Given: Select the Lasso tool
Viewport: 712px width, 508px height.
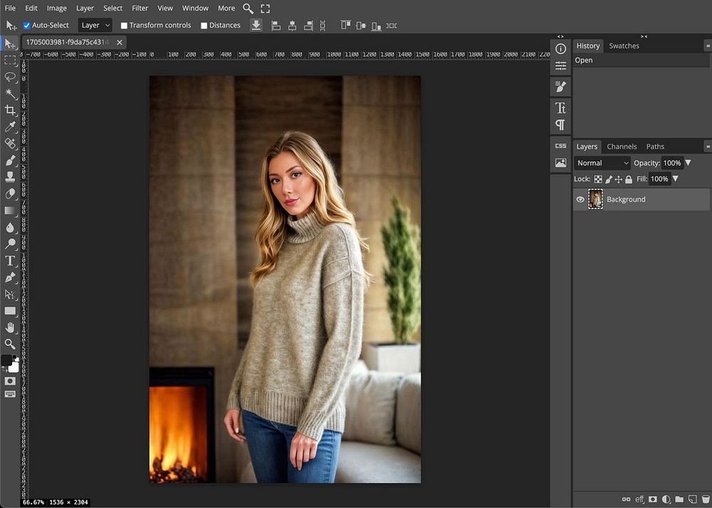Looking at the screenshot, I should tap(10, 78).
